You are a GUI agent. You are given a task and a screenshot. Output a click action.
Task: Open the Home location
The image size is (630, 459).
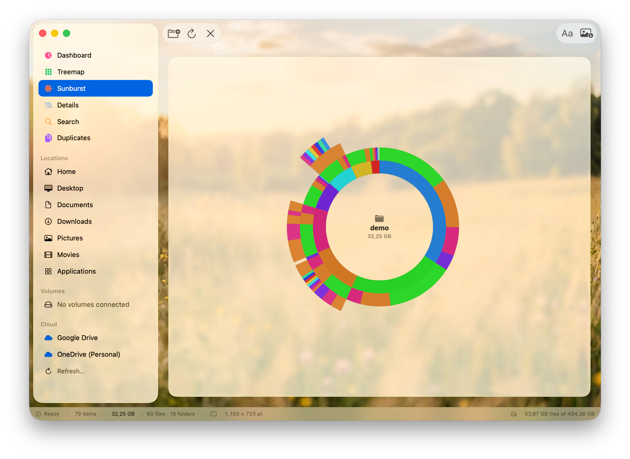tap(95, 172)
